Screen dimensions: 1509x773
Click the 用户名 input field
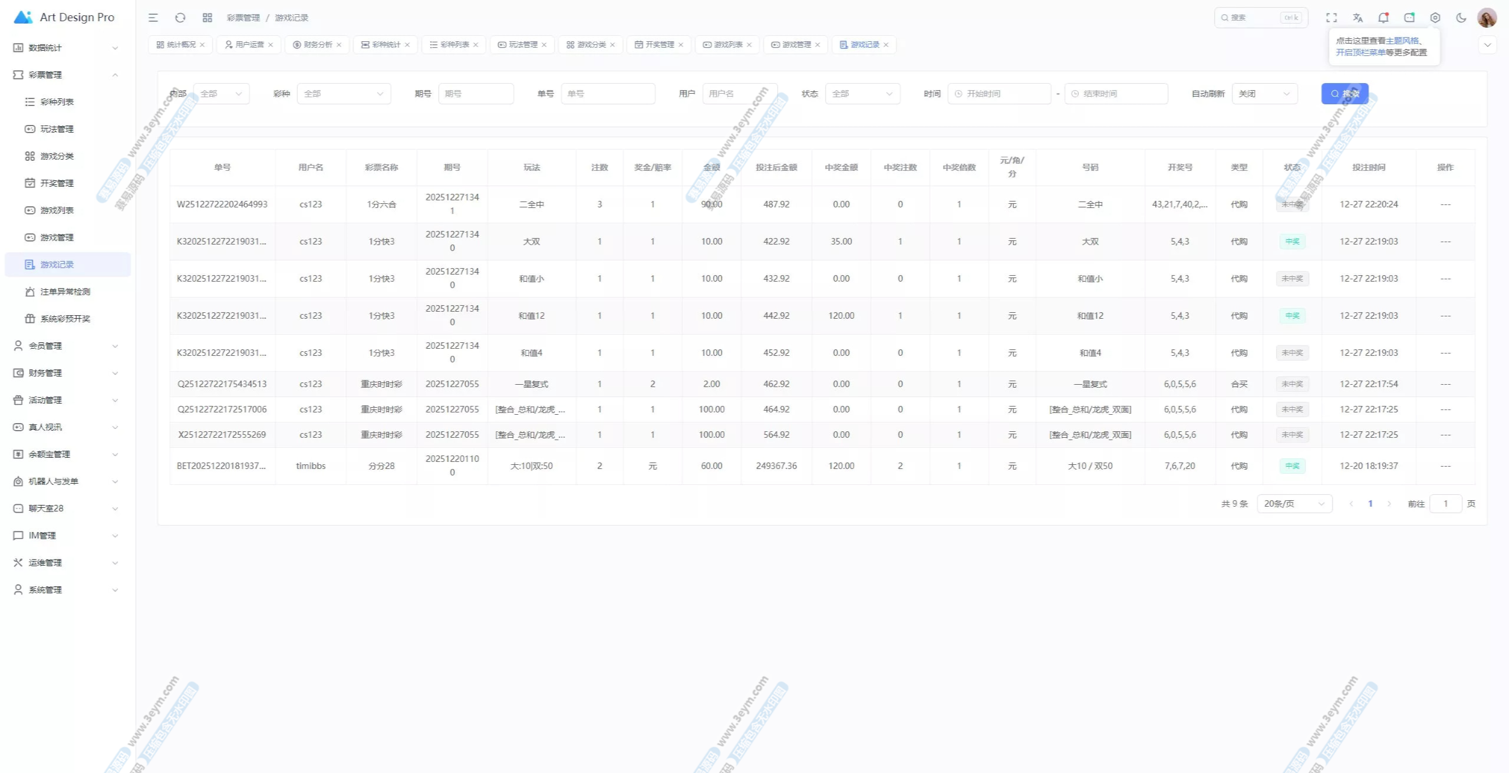tap(739, 94)
